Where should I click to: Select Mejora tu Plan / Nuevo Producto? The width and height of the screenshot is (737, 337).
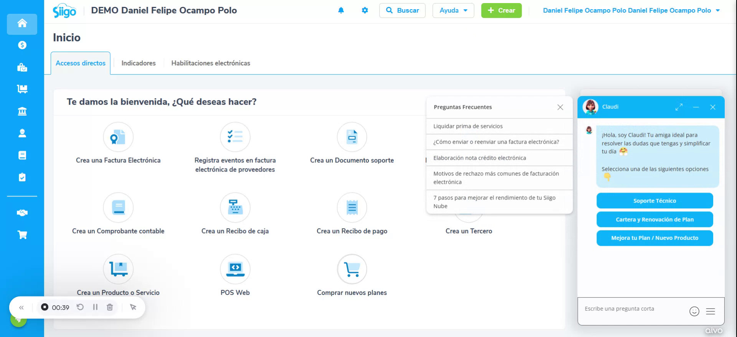(654, 238)
